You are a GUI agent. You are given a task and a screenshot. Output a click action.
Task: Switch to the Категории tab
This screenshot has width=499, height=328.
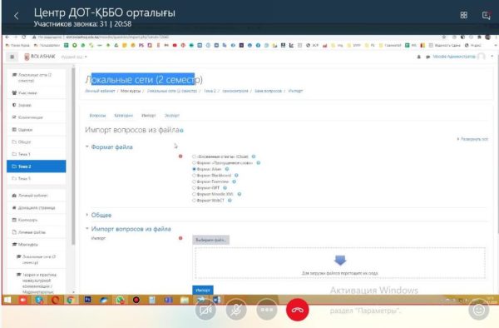[x=123, y=115]
